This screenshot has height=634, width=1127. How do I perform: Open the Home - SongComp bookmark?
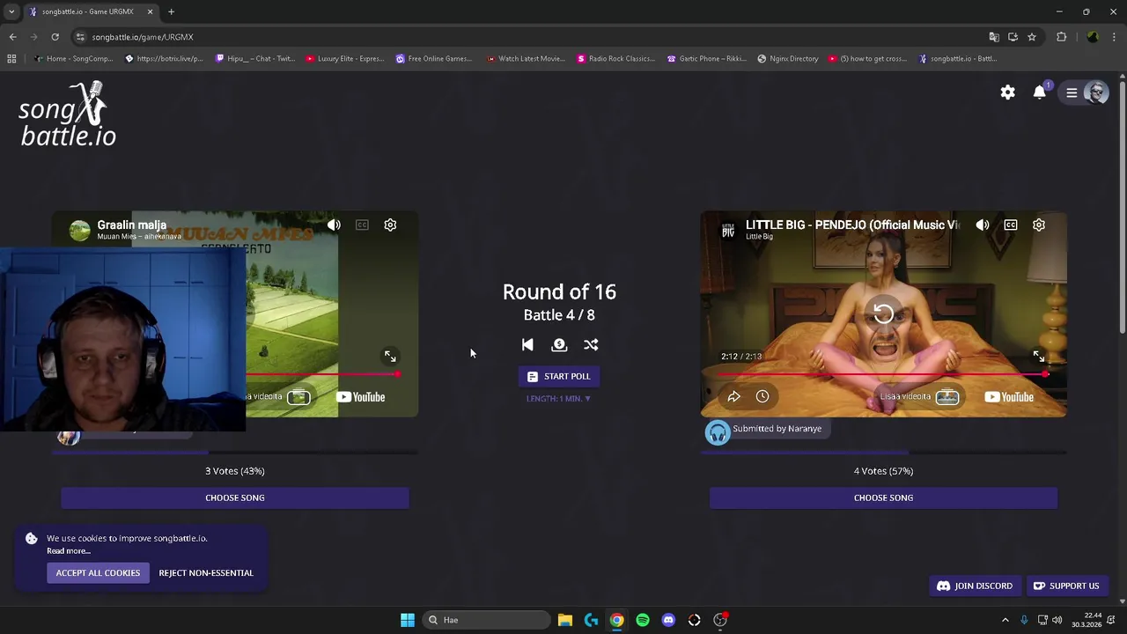[x=73, y=59]
